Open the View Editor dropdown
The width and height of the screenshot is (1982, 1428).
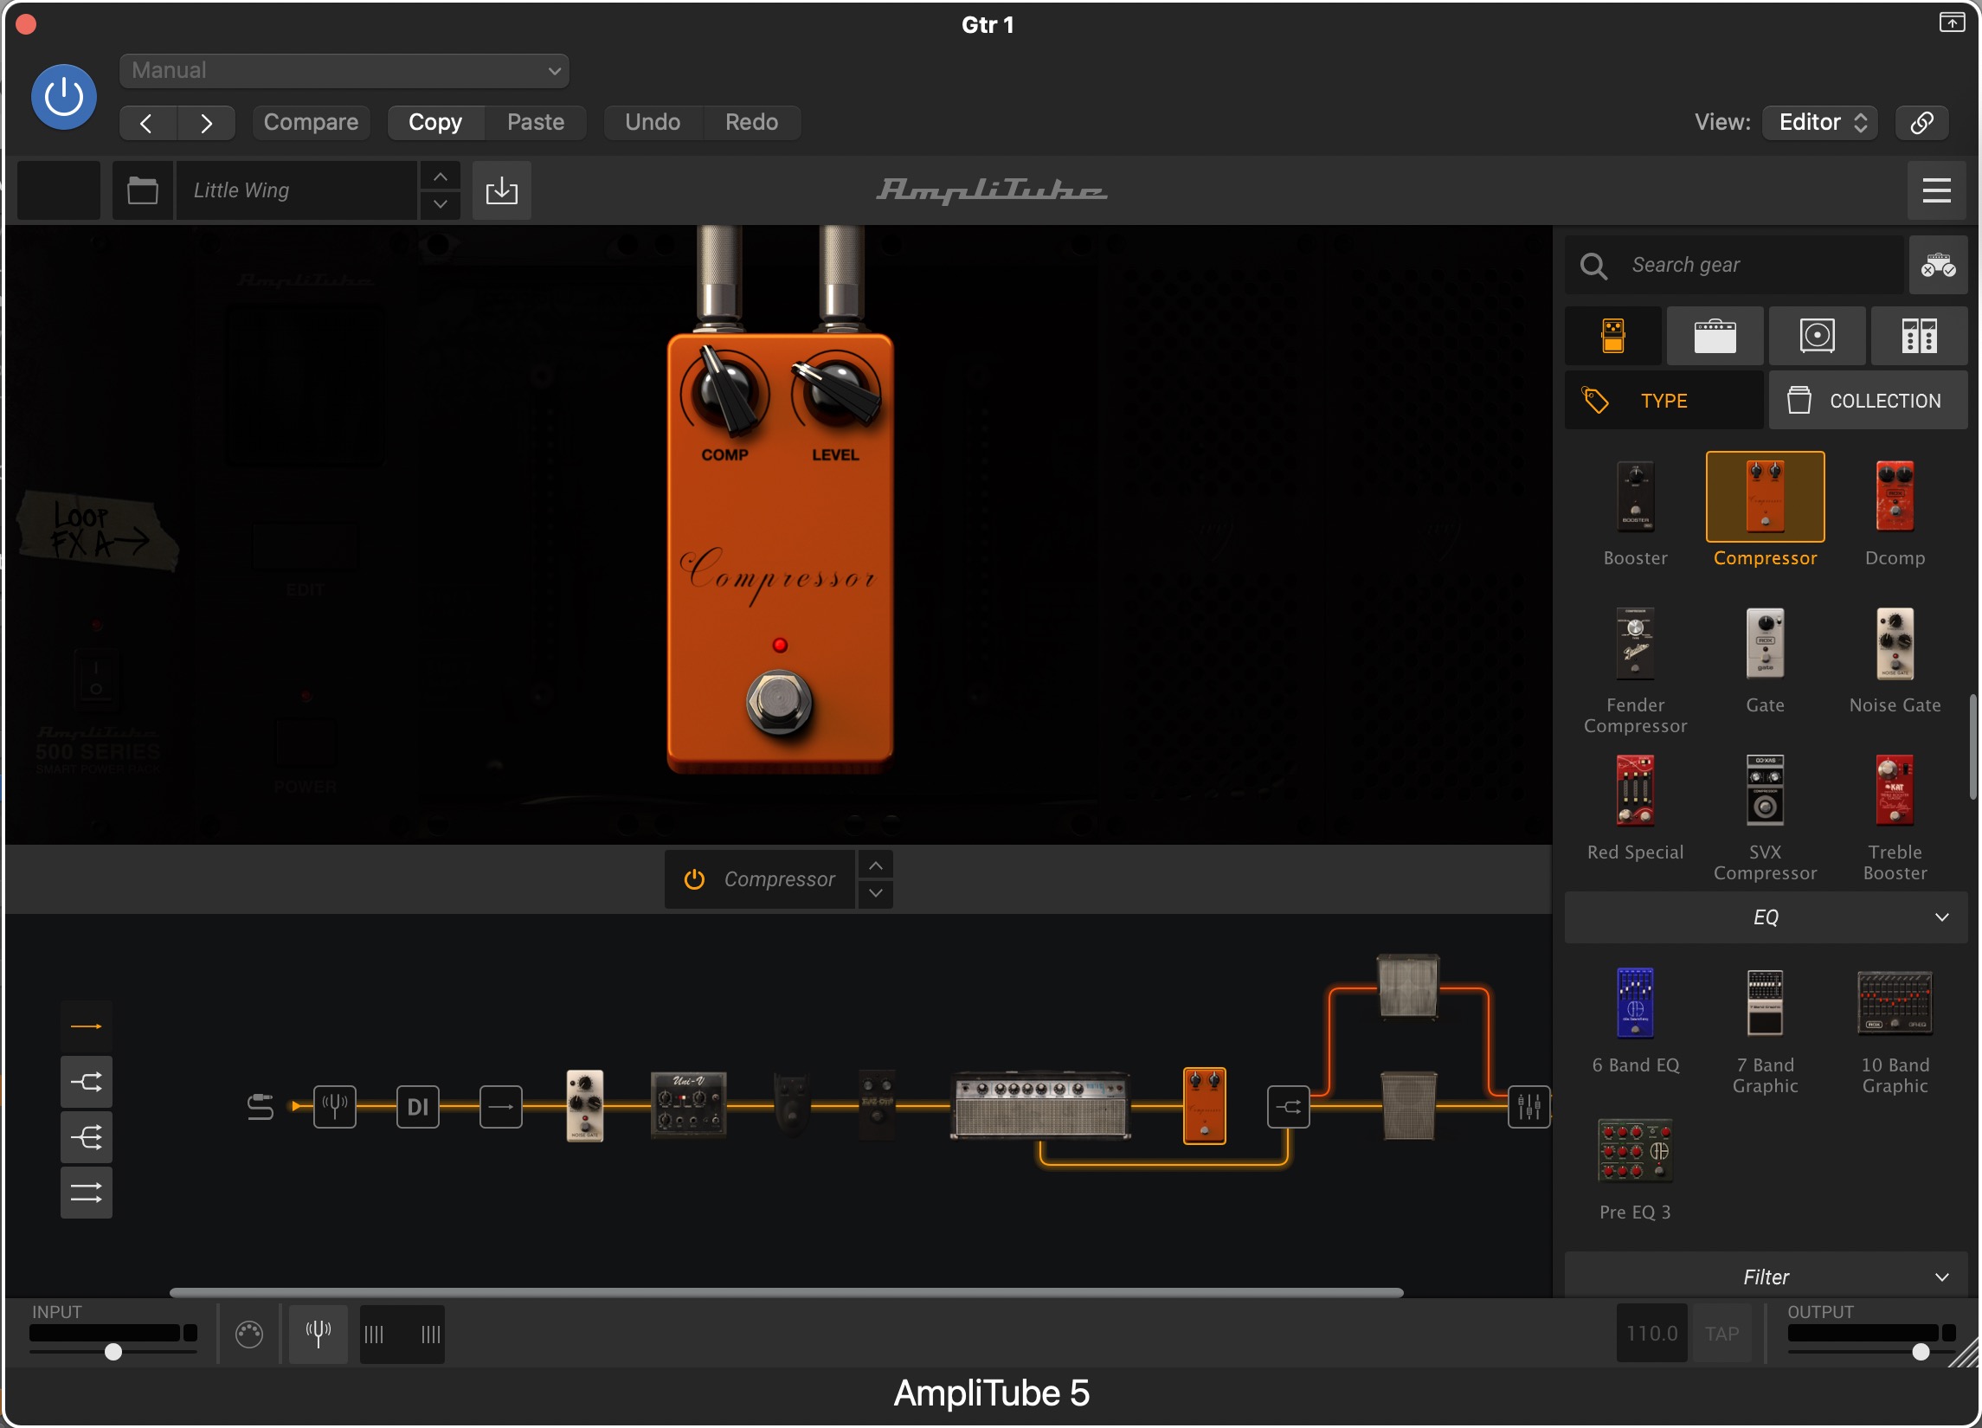click(1820, 122)
